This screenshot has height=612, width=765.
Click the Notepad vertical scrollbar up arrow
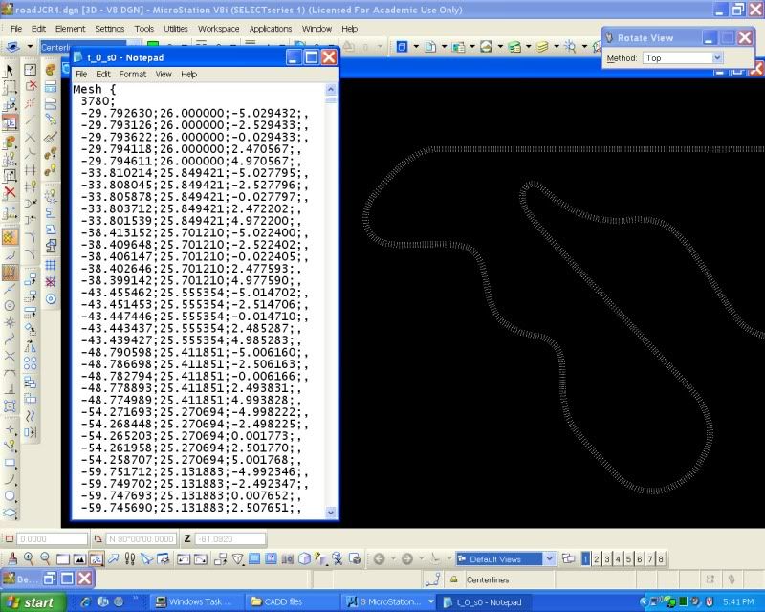(330, 89)
